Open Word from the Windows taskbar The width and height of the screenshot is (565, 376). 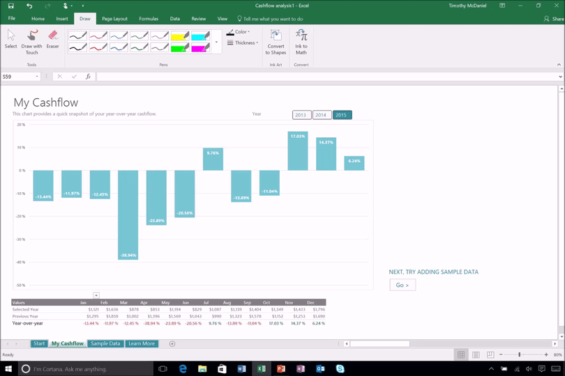click(x=241, y=368)
